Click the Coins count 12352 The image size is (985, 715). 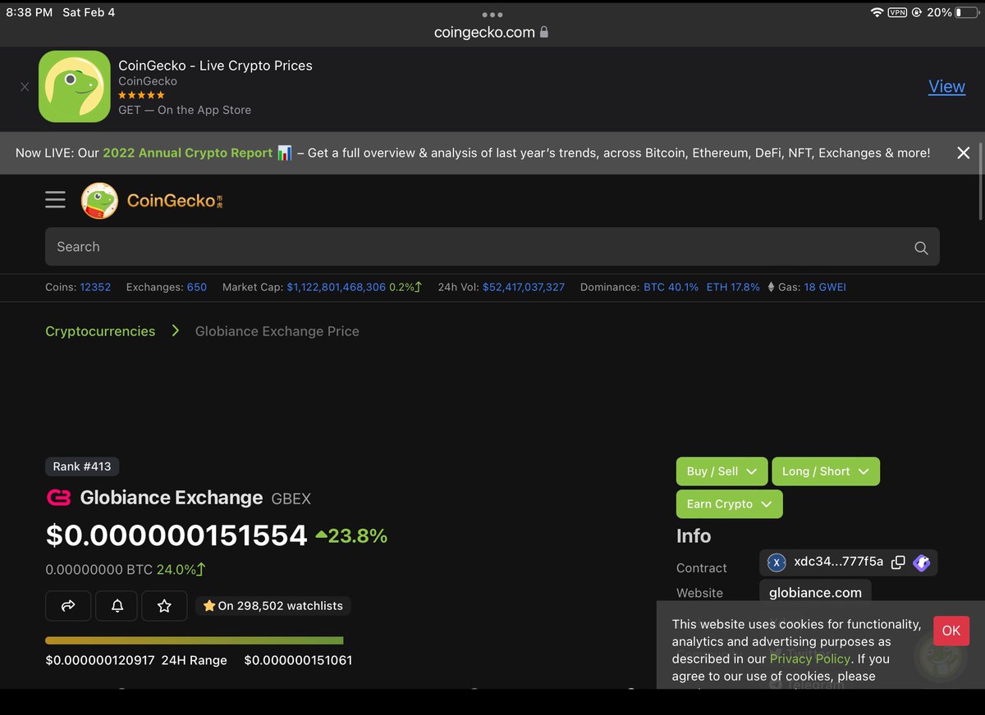click(x=95, y=287)
